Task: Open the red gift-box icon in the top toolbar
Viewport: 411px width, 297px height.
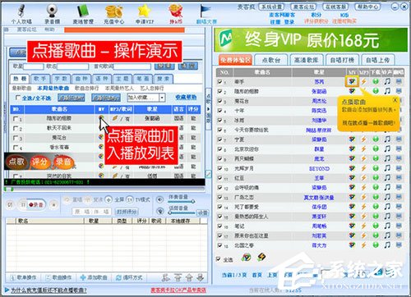Action: click(176, 11)
